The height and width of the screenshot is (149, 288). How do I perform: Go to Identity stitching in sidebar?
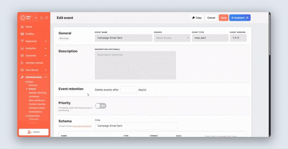tap(37, 93)
